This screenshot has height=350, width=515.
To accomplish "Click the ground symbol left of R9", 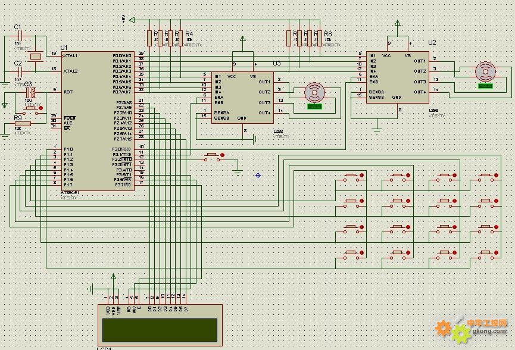I will click(4, 135).
